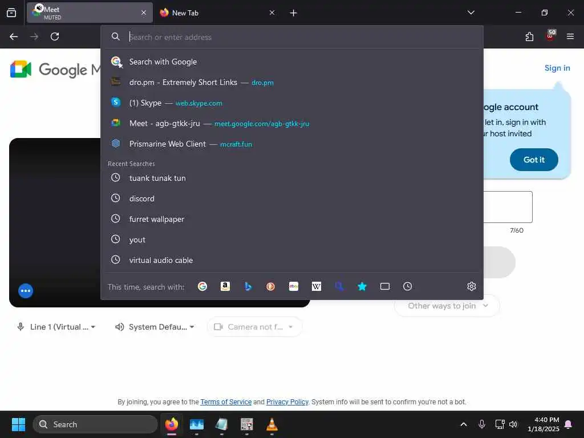
Task: Switch to the Meet tab
Action: point(90,13)
